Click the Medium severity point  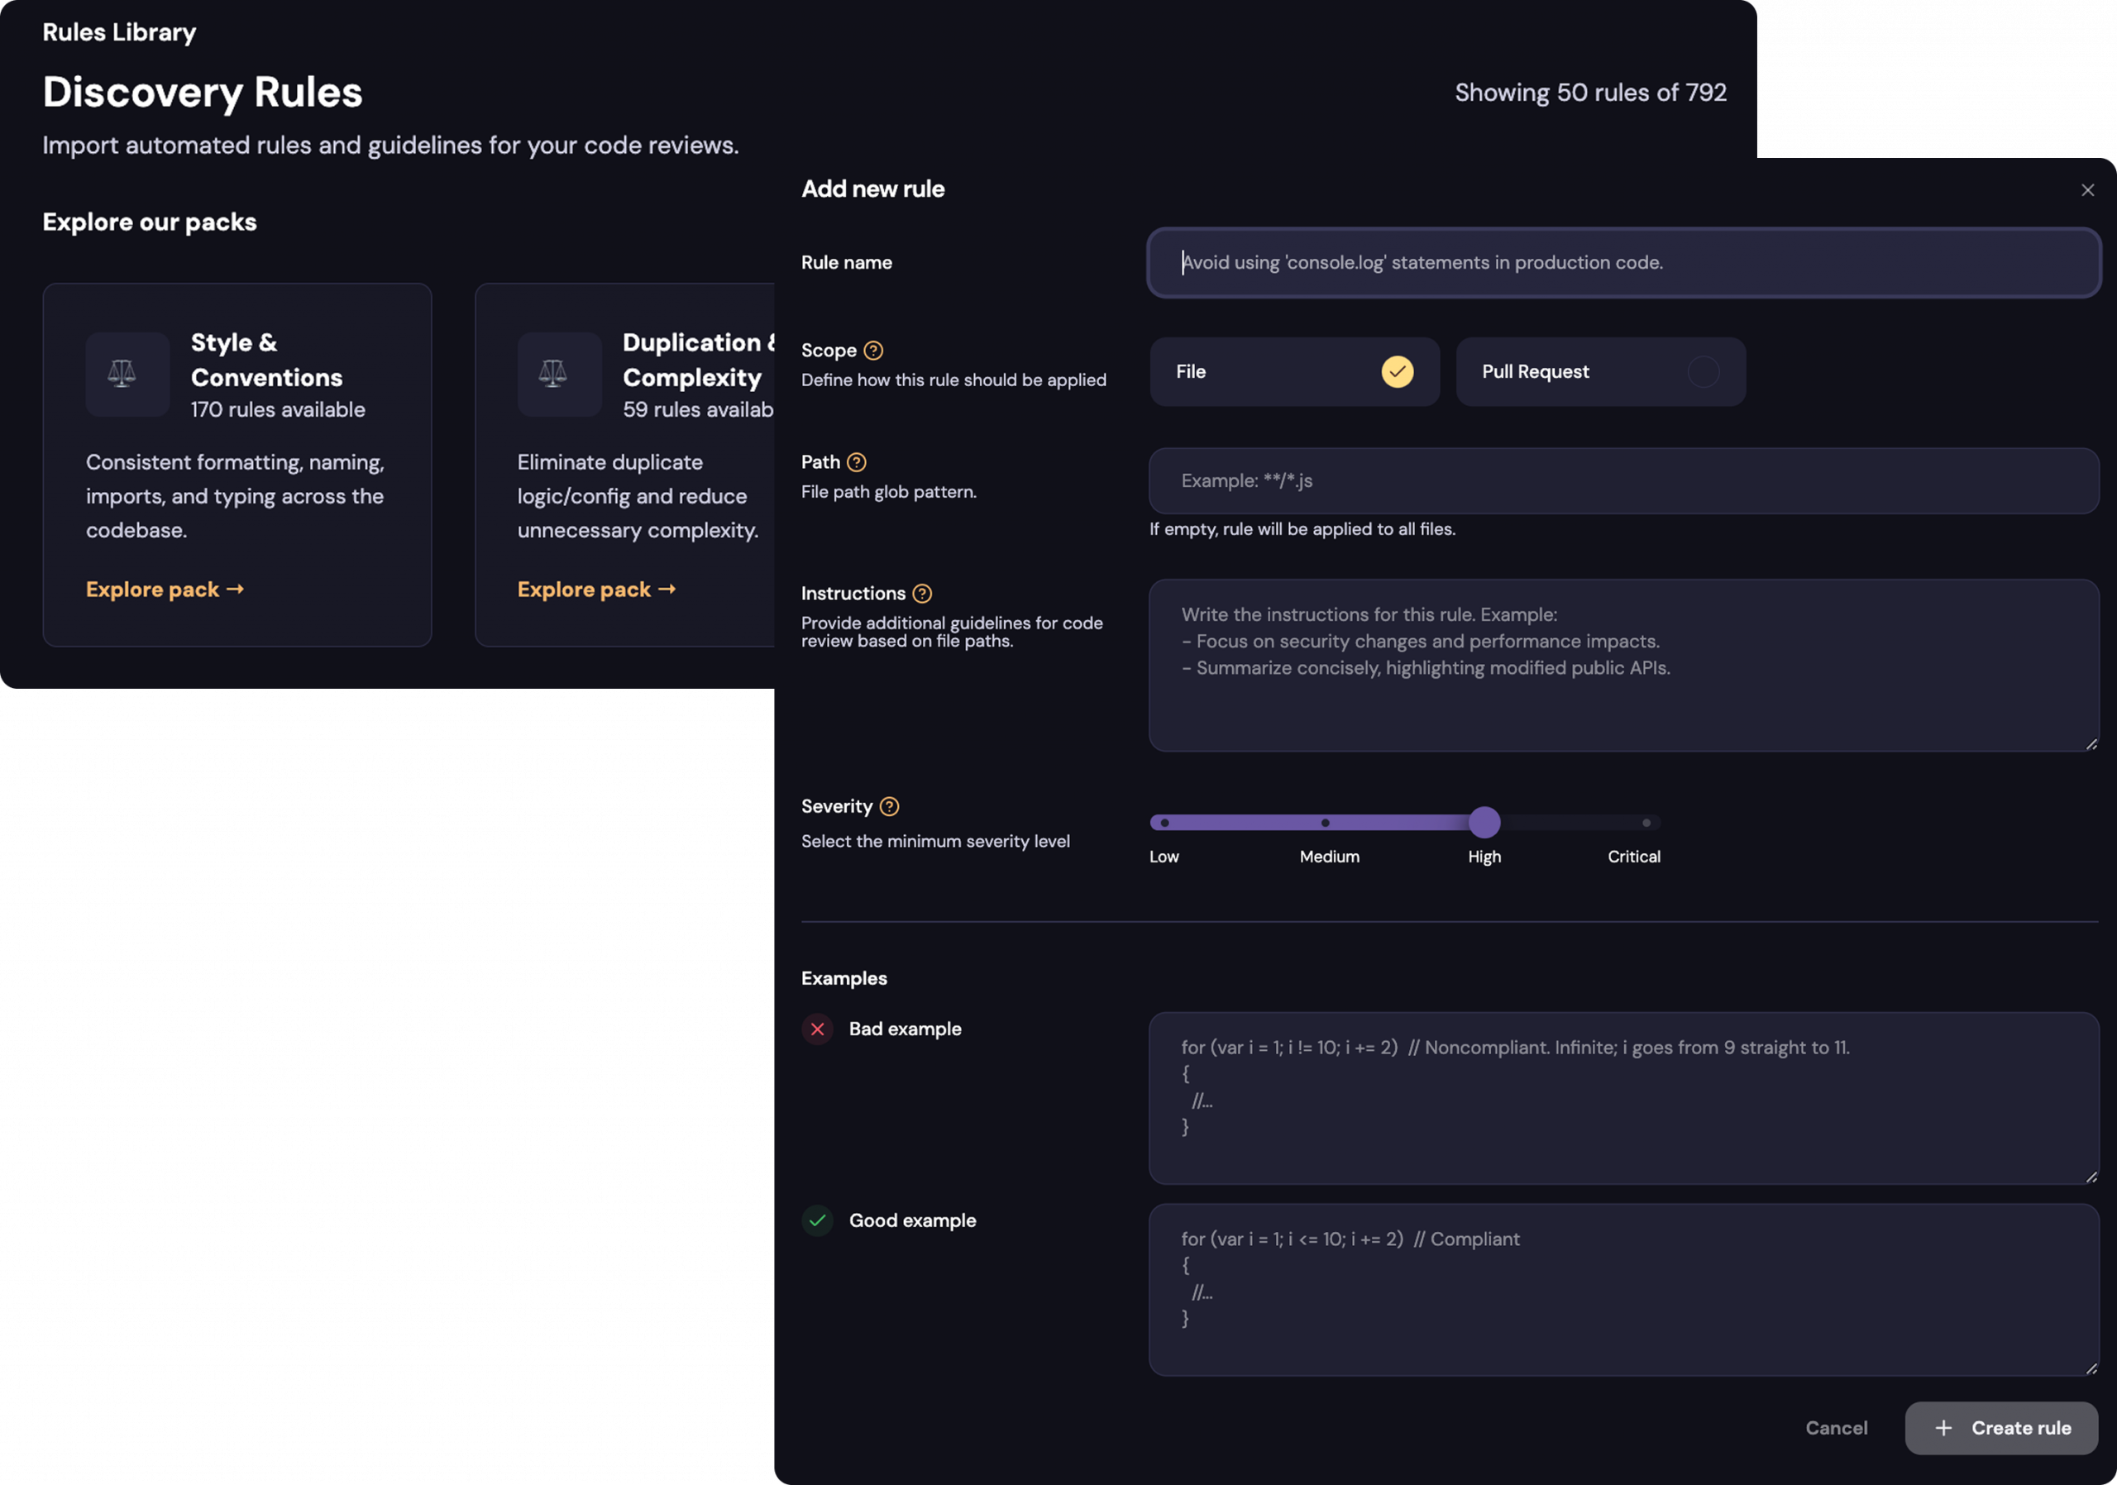coord(1325,822)
